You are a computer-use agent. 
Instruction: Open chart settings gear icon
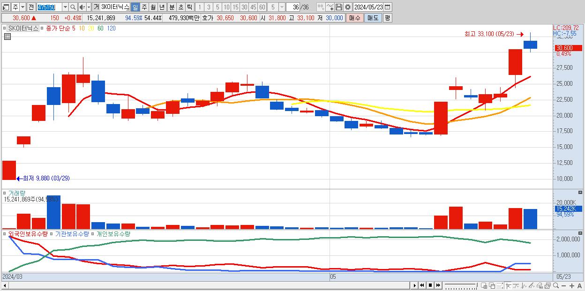click(x=348, y=7)
